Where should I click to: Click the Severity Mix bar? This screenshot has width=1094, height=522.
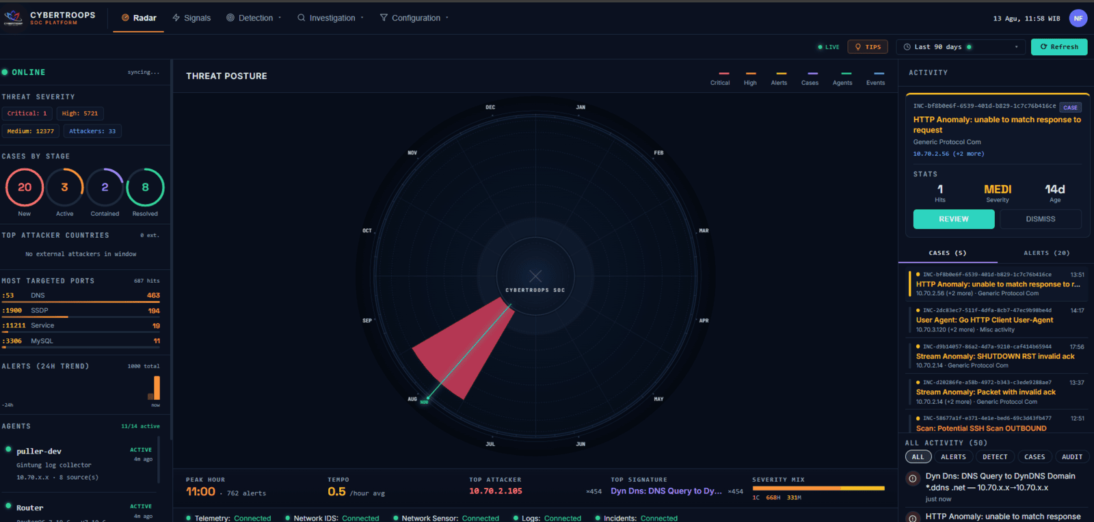[818, 489]
